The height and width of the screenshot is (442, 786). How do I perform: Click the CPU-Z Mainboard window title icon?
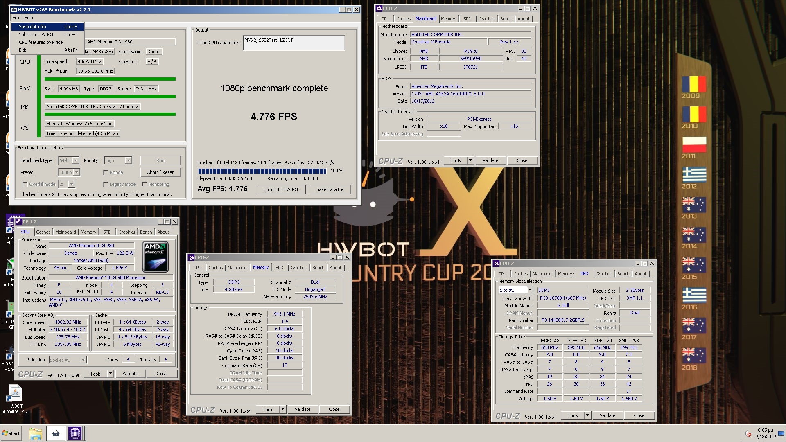tap(379, 8)
